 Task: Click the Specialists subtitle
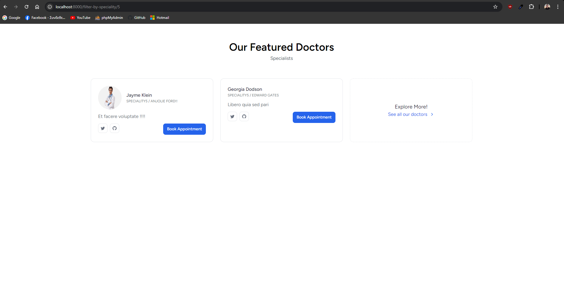pyautogui.click(x=282, y=58)
